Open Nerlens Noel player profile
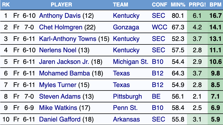The width and height of the screenshot is (223, 125). [x=57, y=50]
